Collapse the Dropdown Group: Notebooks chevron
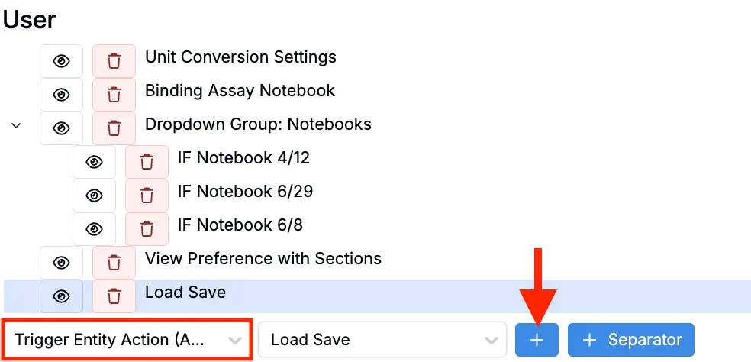Screen dimensions: 751x362 (x=16, y=125)
